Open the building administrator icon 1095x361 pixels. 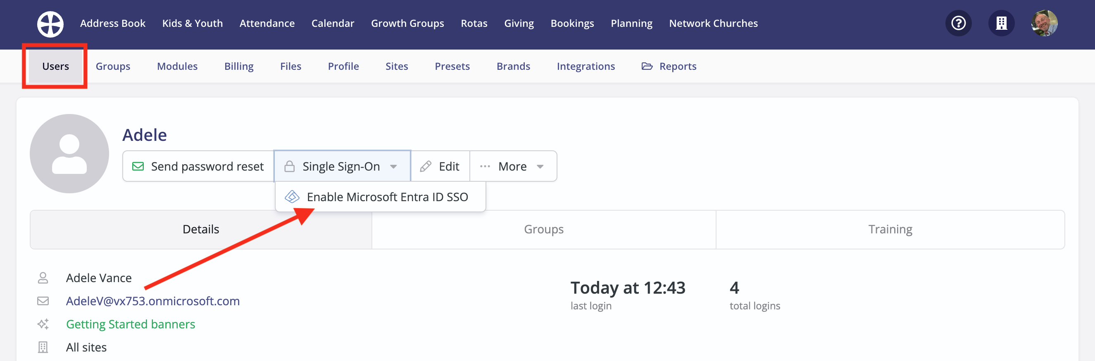[1001, 23]
